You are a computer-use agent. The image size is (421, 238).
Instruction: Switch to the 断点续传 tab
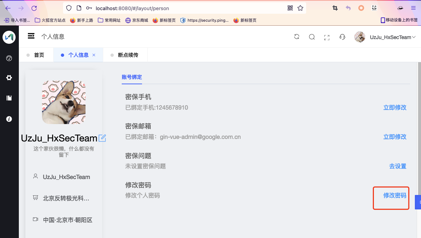125,55
